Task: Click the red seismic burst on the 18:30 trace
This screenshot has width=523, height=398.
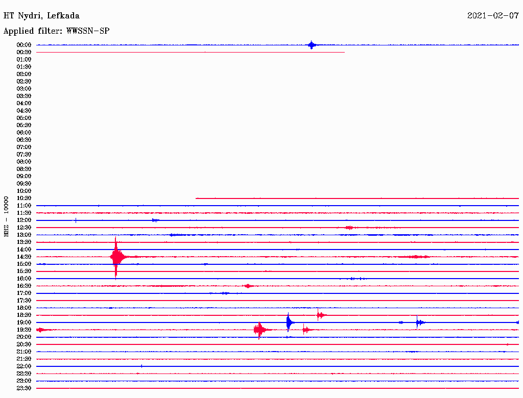Action: (321, 315)
